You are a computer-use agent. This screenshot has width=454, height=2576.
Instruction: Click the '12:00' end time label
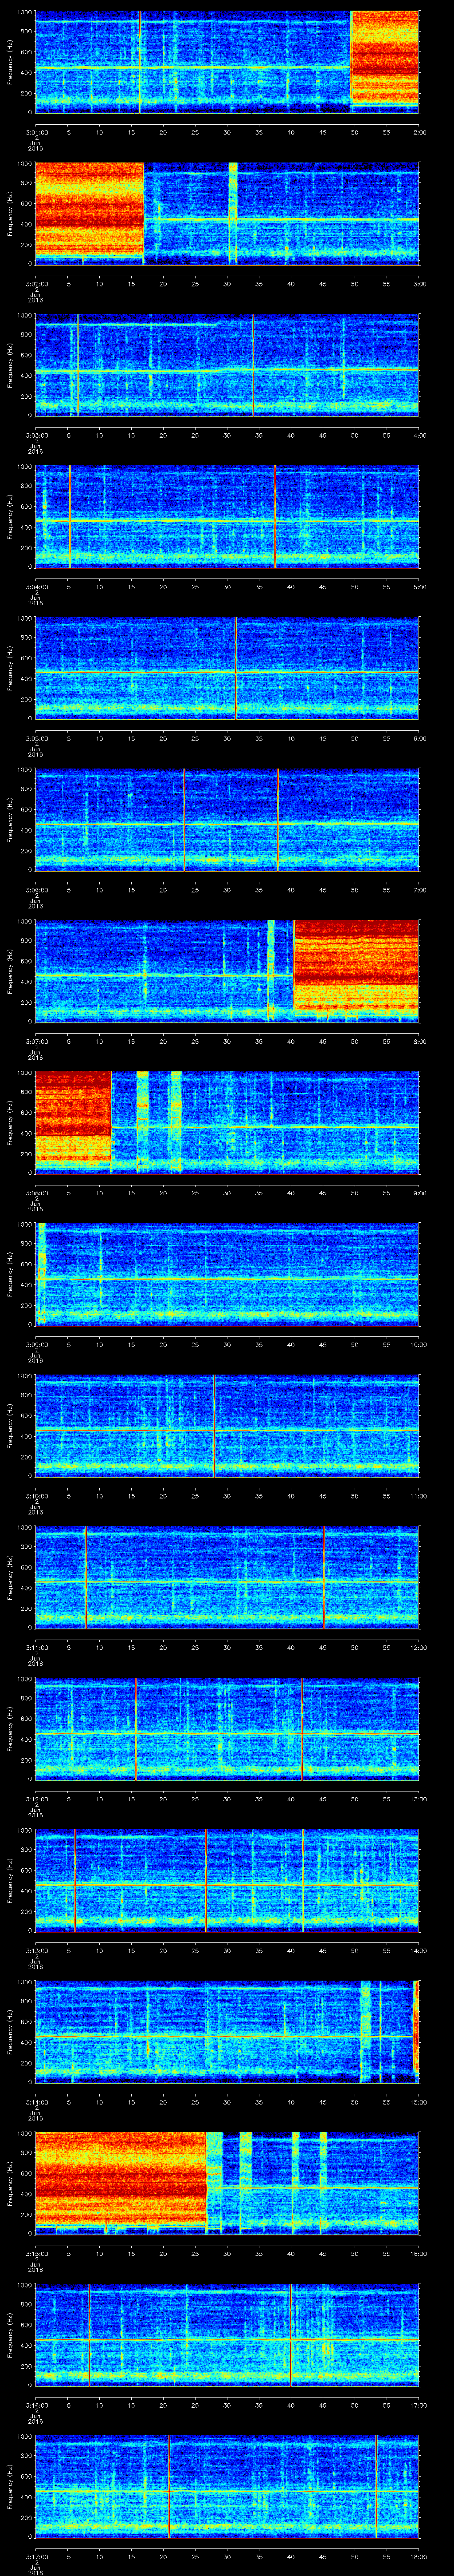[418, 1647]
